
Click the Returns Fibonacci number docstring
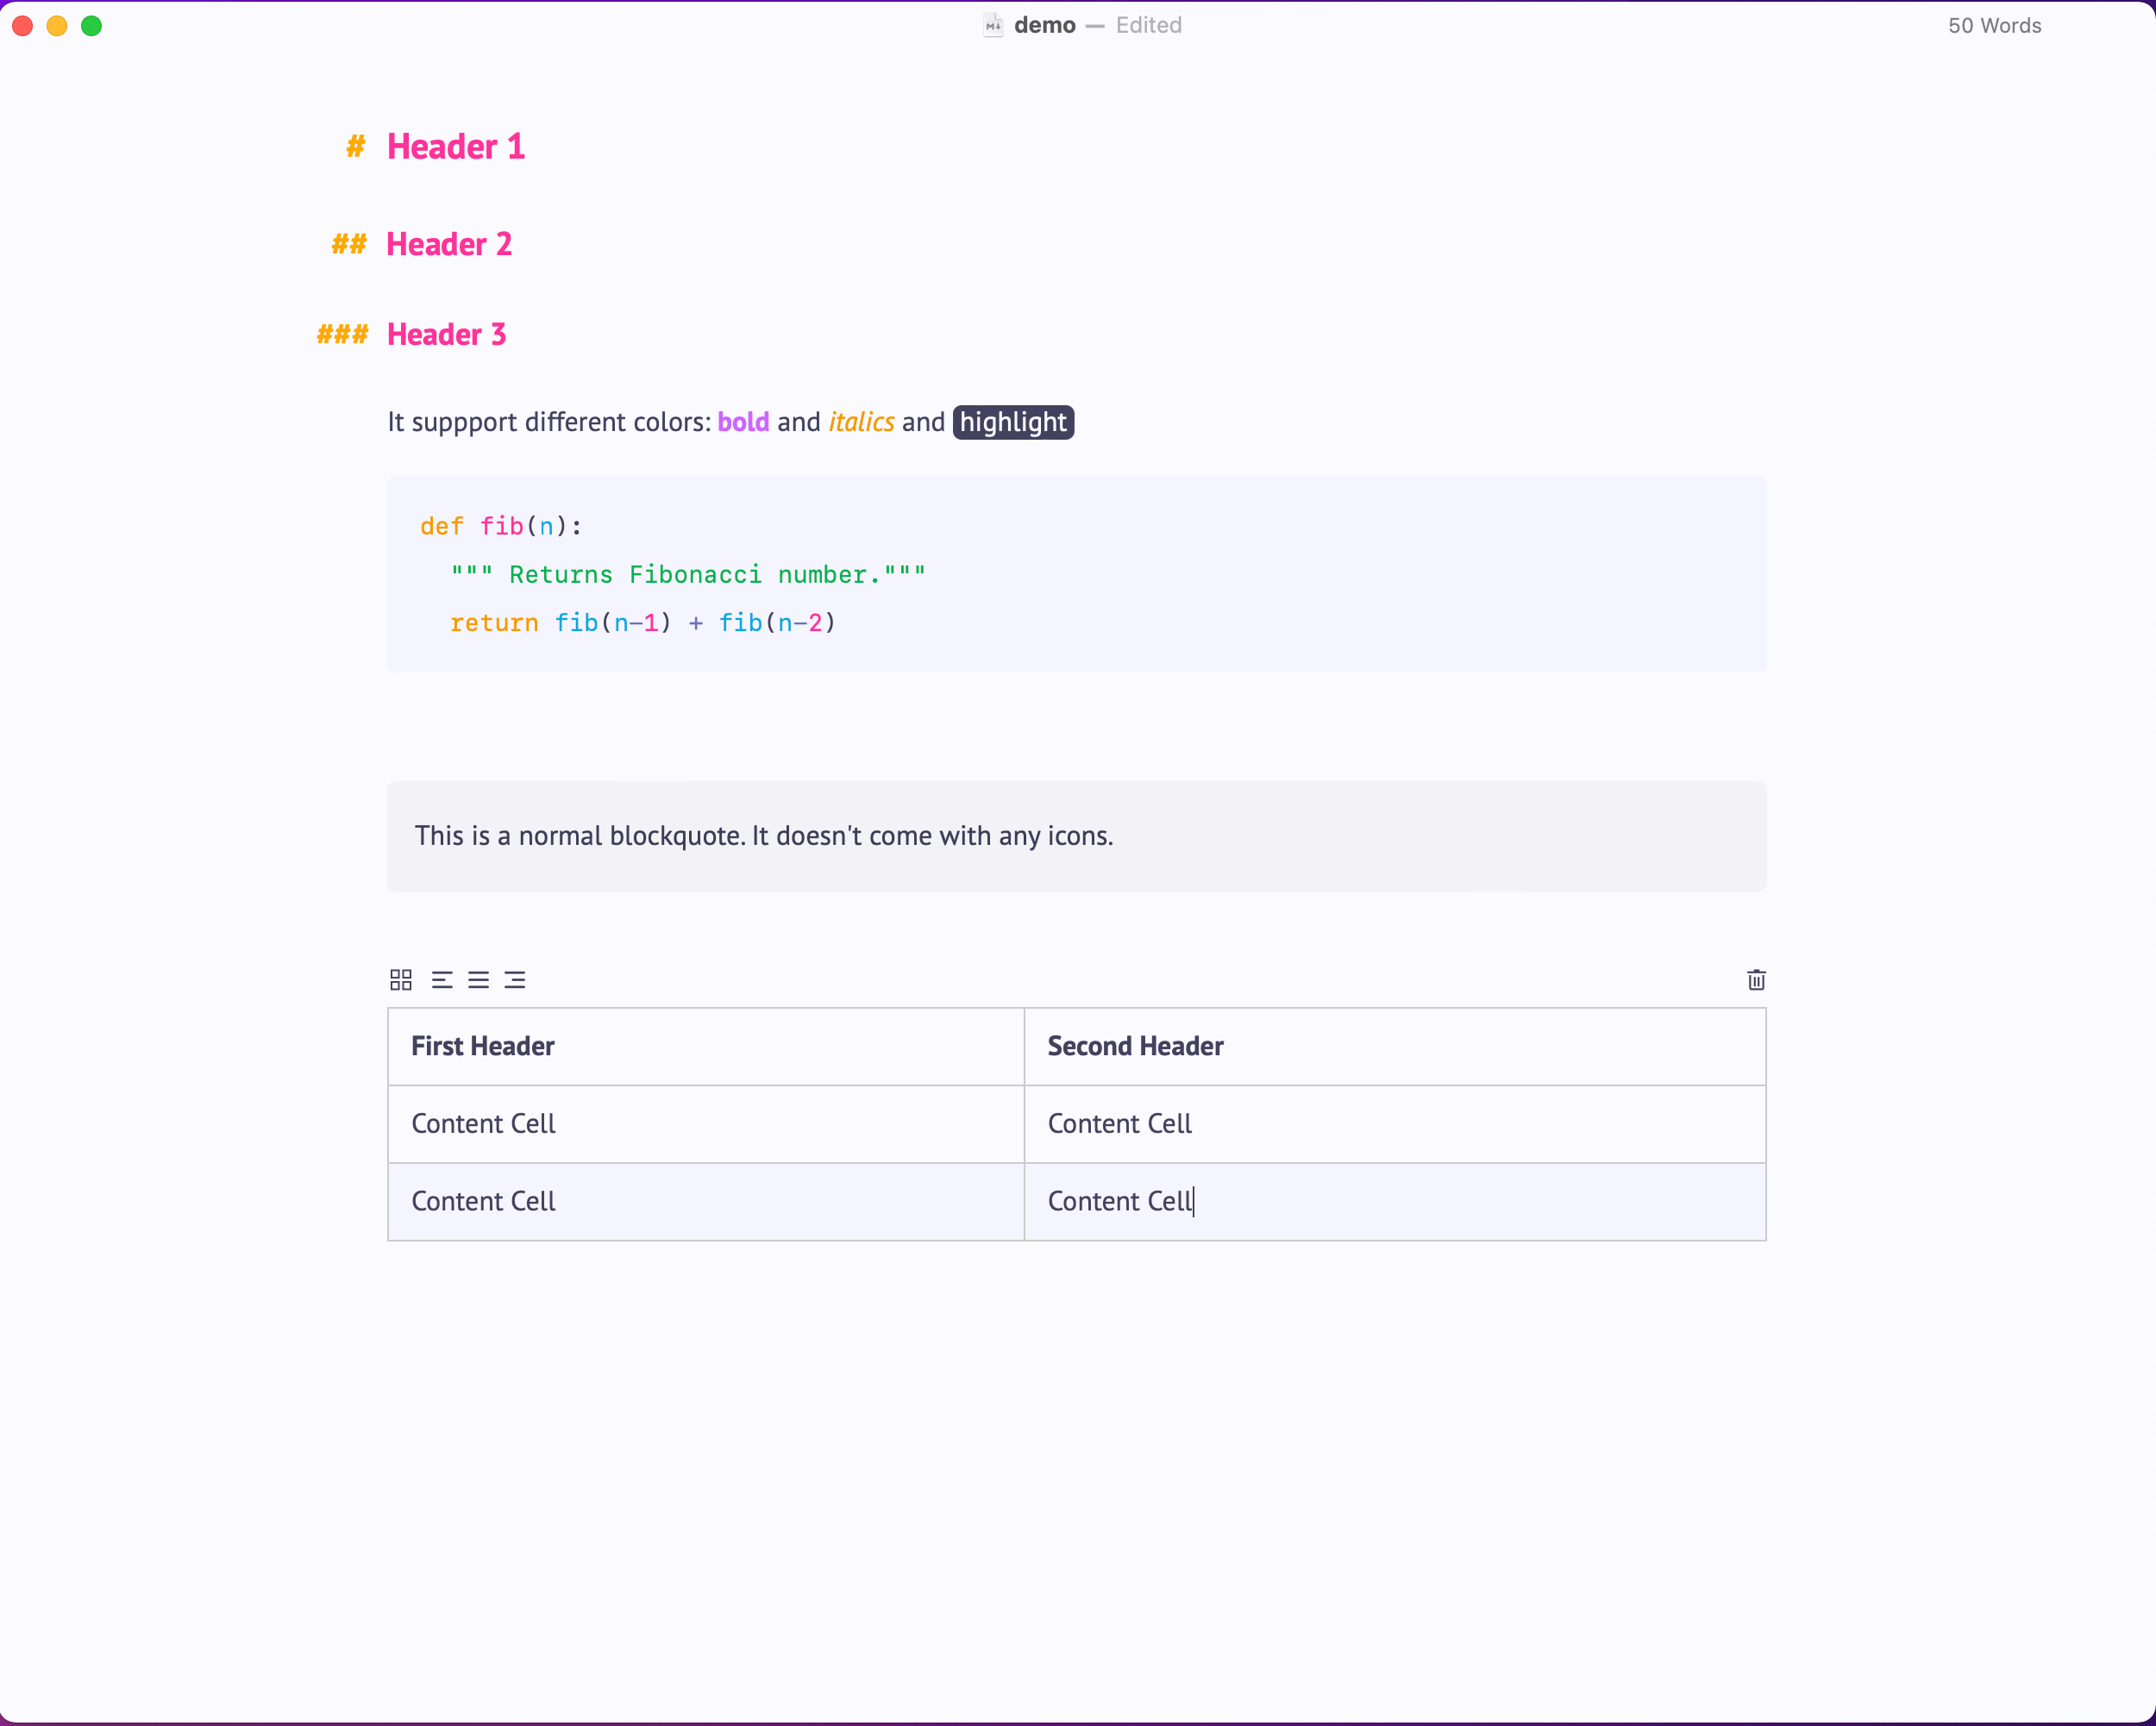pos(688,573)
